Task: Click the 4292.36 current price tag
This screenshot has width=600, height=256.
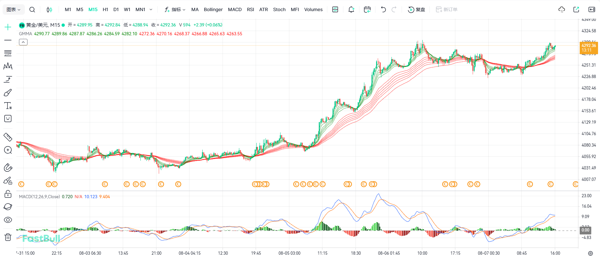Action: 589,48
